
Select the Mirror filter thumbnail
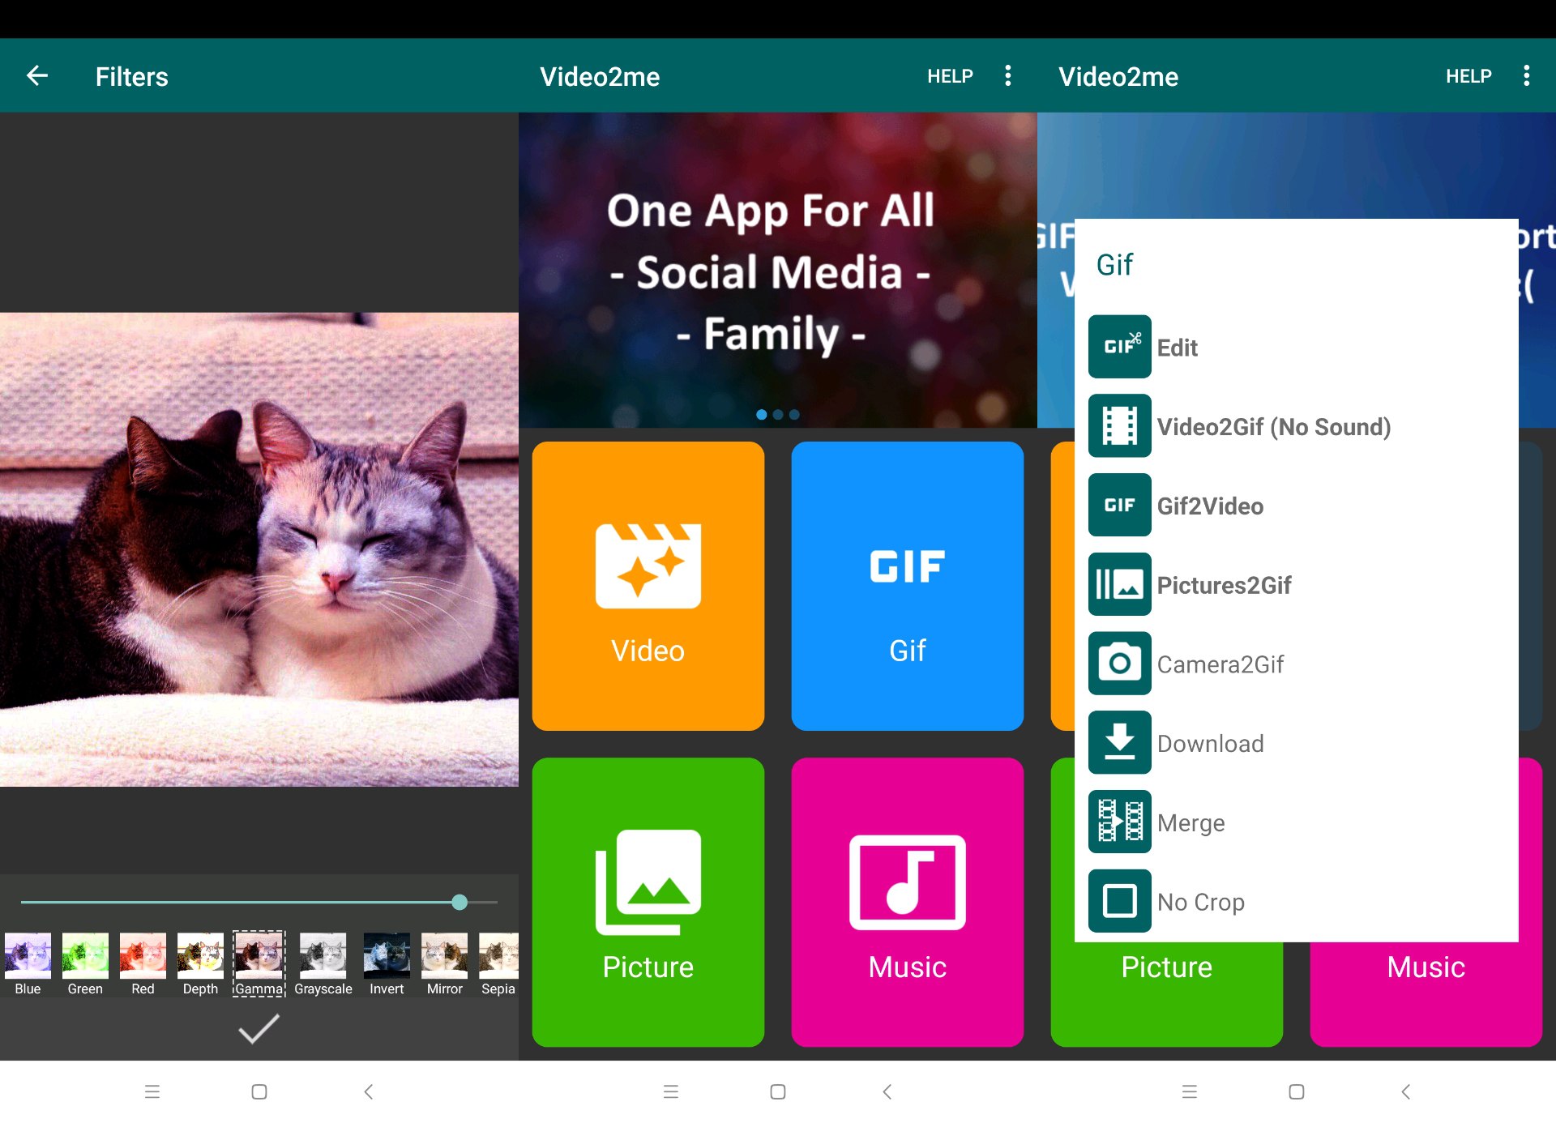click(444, 963)
